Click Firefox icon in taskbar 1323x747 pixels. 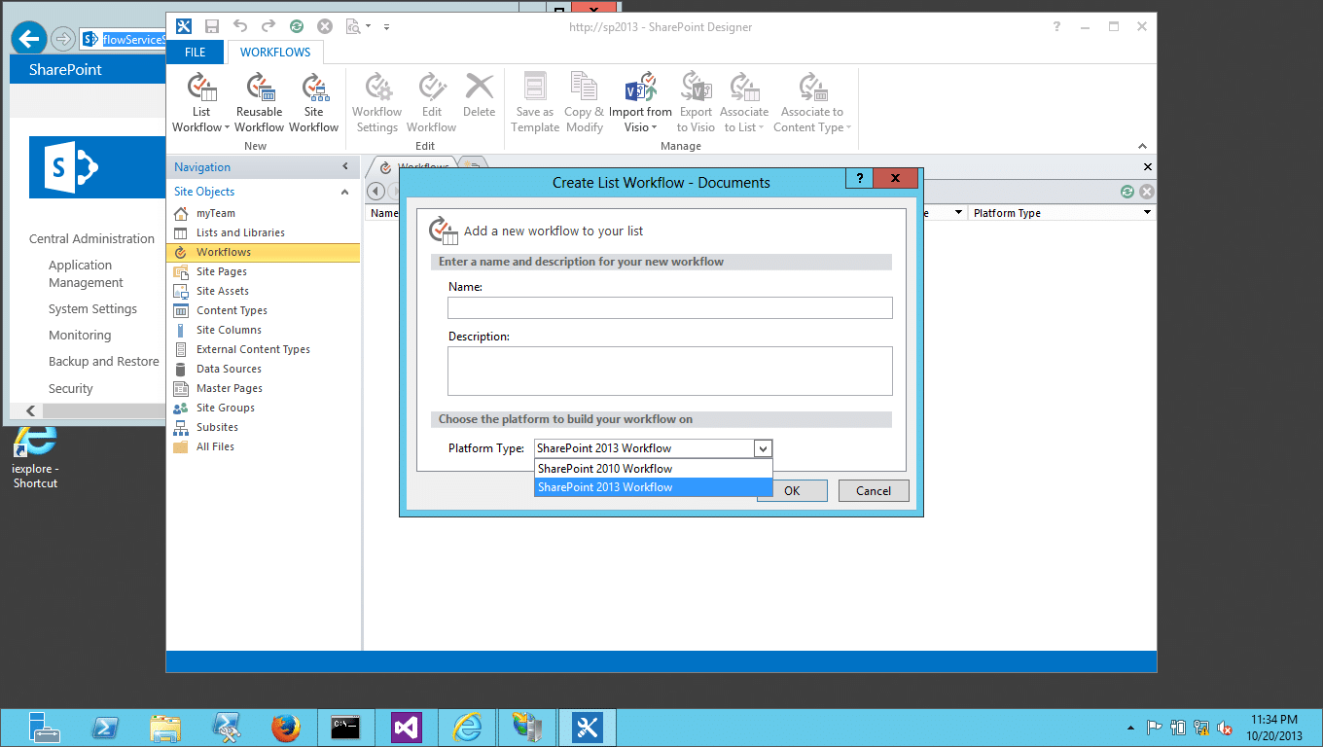point(286,727)
